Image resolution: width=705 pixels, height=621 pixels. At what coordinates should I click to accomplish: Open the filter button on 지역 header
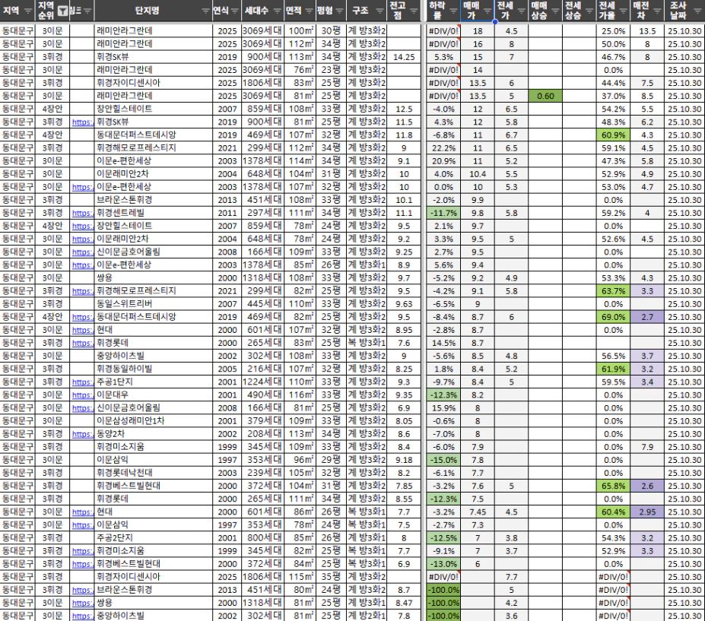[x=28, y=12]
